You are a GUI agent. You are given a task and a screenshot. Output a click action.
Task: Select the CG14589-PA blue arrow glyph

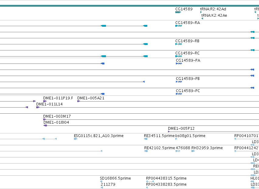point(179,64)
